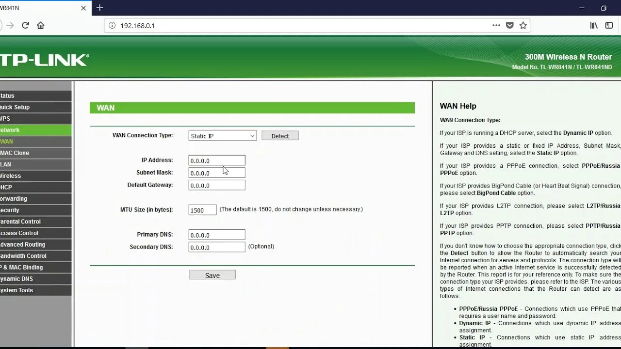This screenshot has height=349, width=621.
Task: Click the 300M Wireless N Router text
Action: (x=568, y=57)
